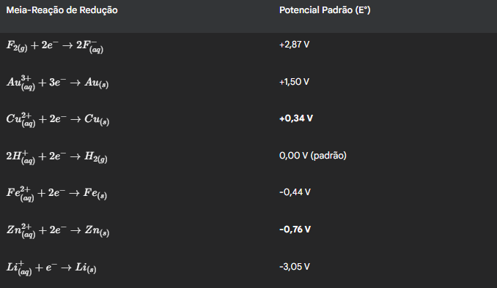Click the +2,87 V potential value

coord(294,45)
